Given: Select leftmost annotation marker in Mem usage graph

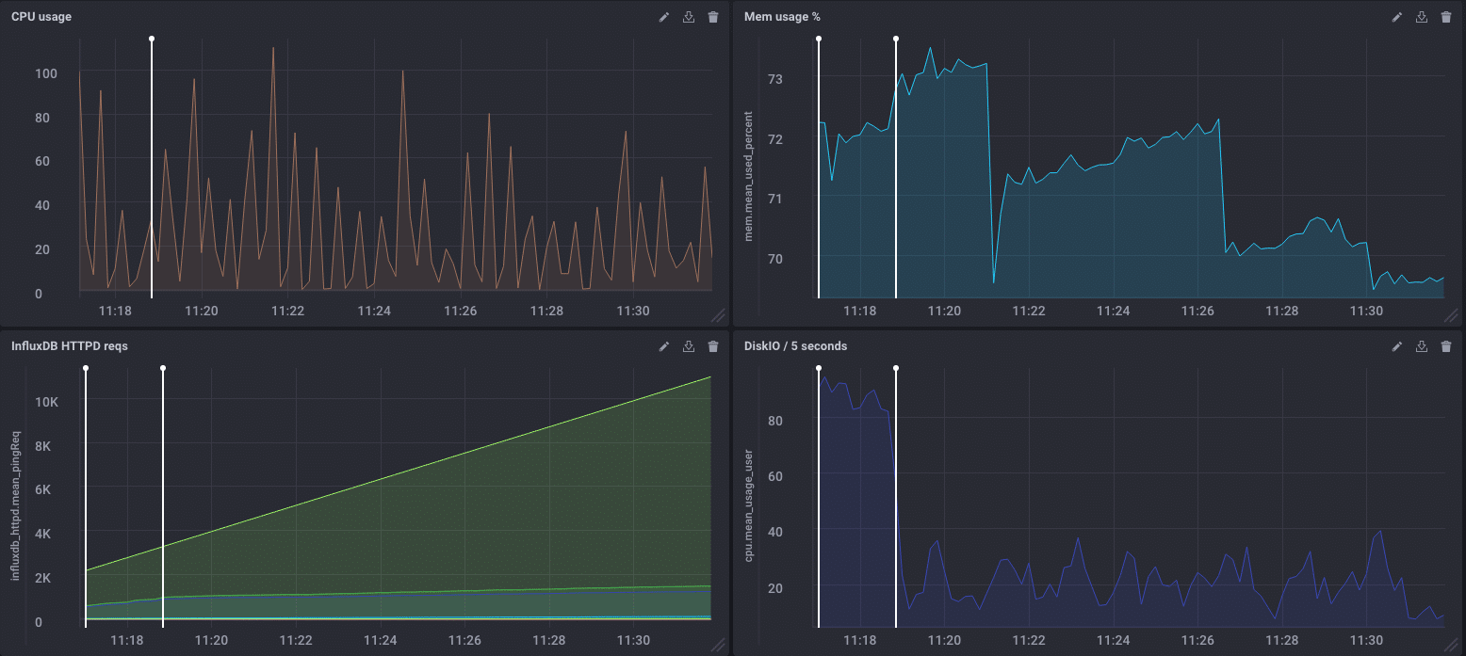Looking at the screenshot, I should [819, 40].
